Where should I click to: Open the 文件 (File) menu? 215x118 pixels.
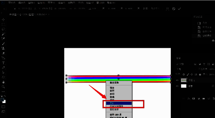(12, 3)
